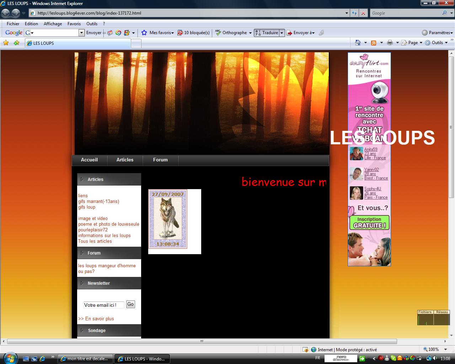Click the Favorites Center star icon

tap(6, 43)
